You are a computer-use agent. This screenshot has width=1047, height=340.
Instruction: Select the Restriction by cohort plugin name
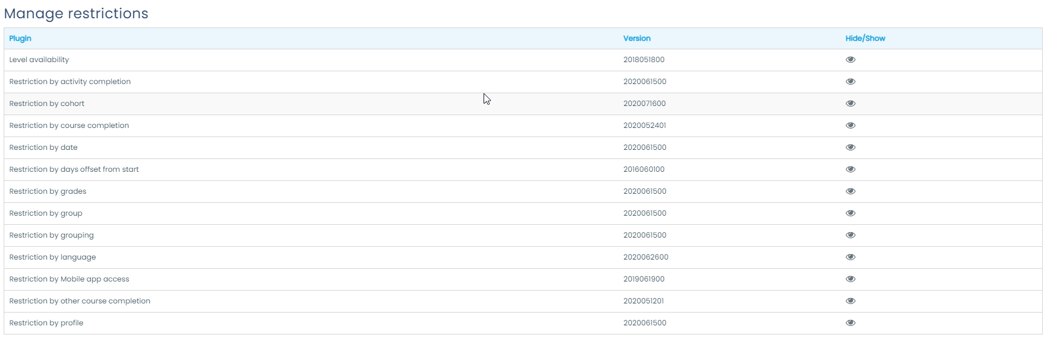click(47, 104)
